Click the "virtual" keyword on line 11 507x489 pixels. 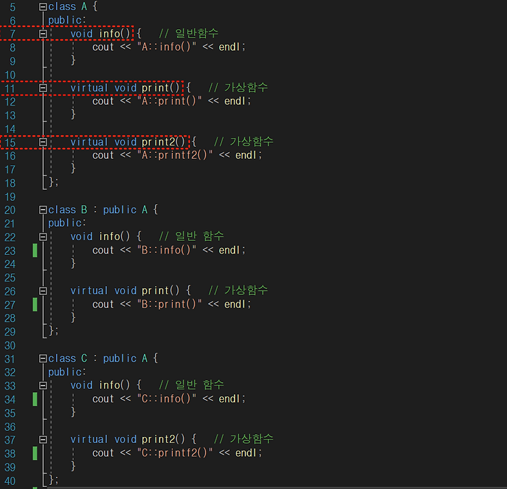(x=89, y=88)
